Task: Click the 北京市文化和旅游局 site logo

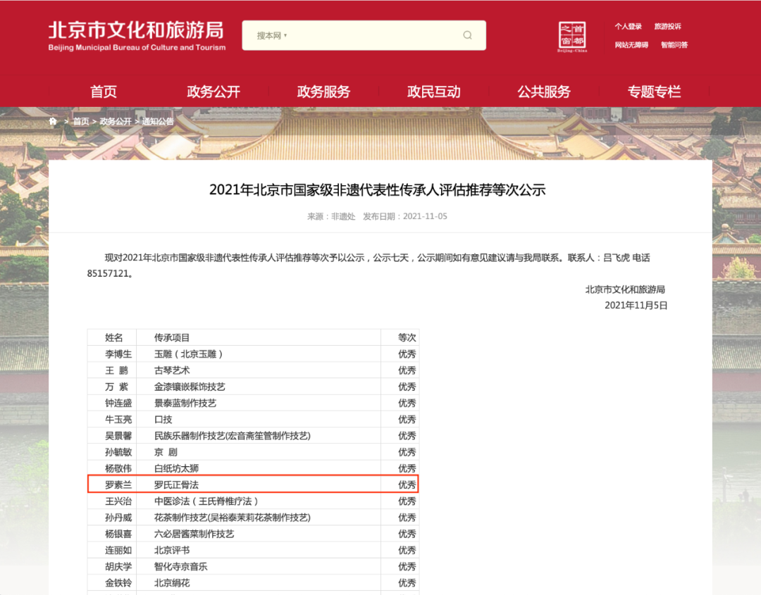Action: (136, 35)
